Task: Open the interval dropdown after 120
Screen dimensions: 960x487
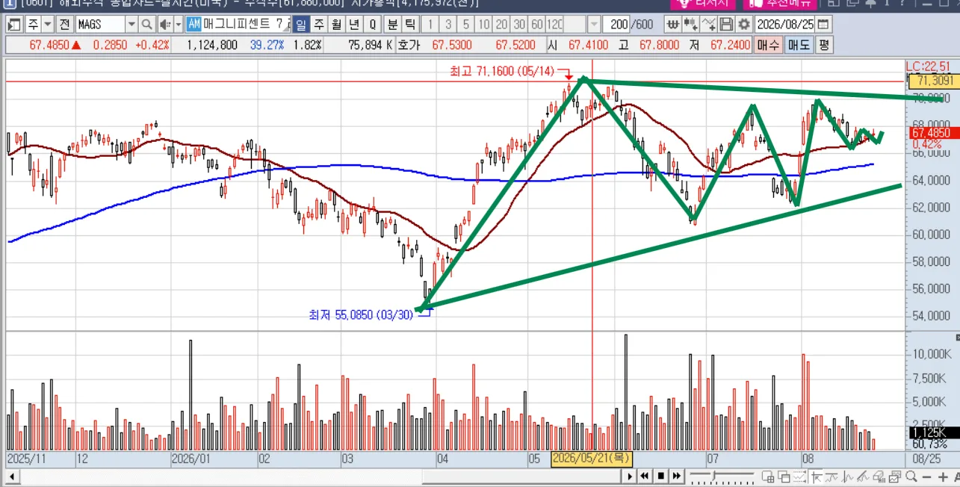Action: coord(593,24)
